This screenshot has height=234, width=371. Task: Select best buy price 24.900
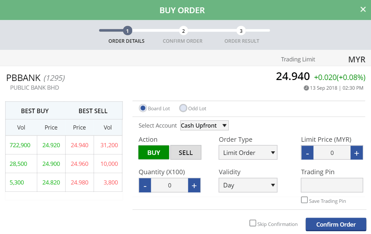click(51, 164)
